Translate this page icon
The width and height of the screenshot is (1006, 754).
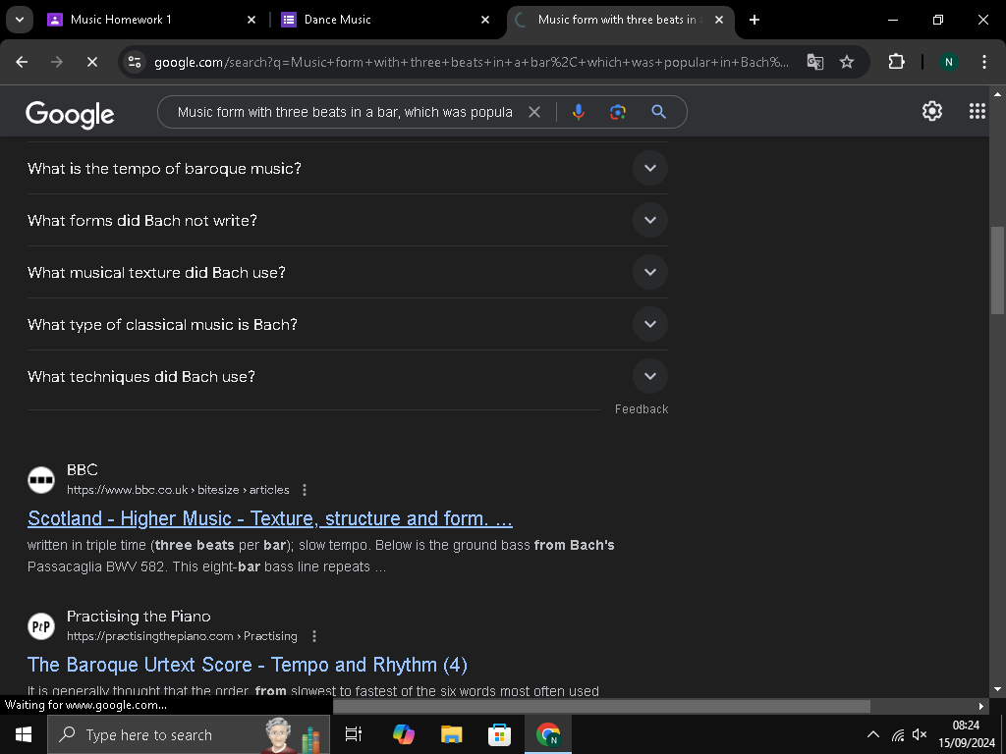point(814,62)
